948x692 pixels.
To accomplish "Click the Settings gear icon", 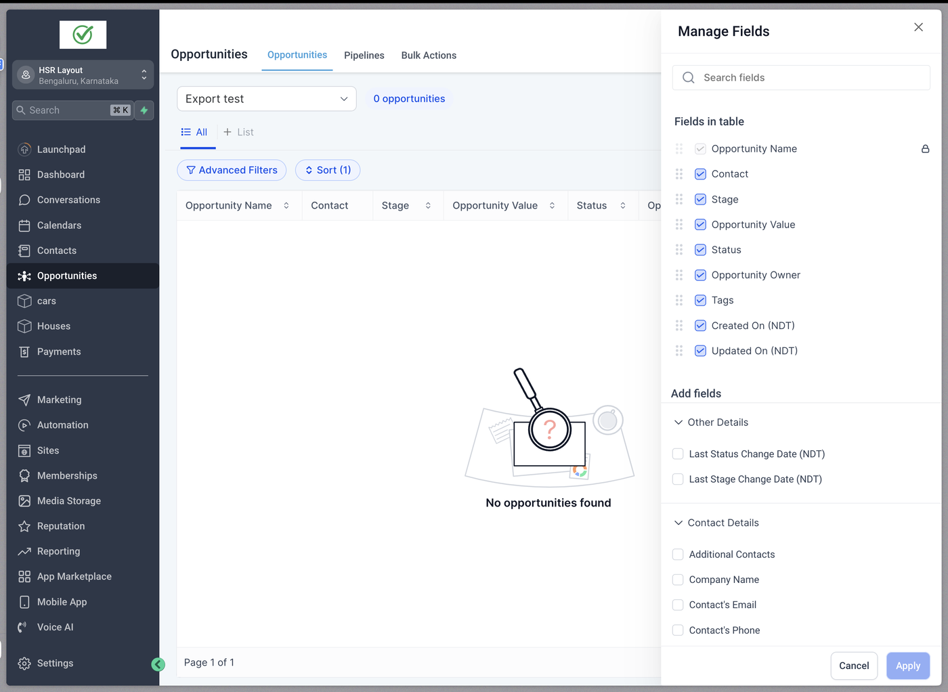I will 24,664.
